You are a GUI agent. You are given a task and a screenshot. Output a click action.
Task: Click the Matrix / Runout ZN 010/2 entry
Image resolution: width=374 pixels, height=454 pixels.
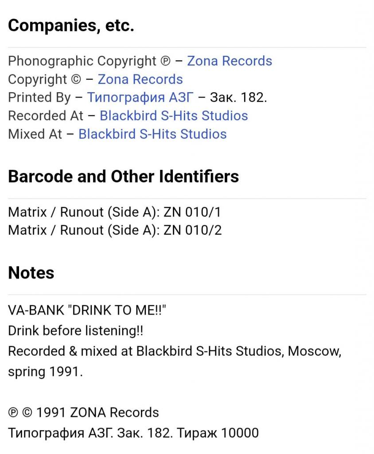(x=115, y=230)
